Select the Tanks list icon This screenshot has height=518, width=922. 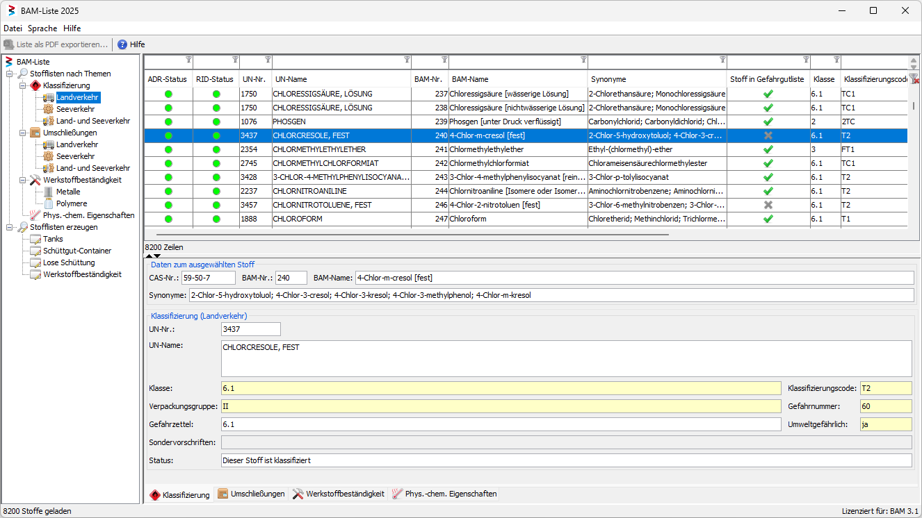coord(35,239)
